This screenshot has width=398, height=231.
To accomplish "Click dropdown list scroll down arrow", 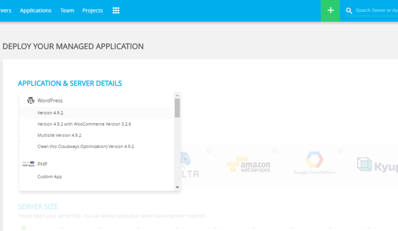I will pos(177,188).
